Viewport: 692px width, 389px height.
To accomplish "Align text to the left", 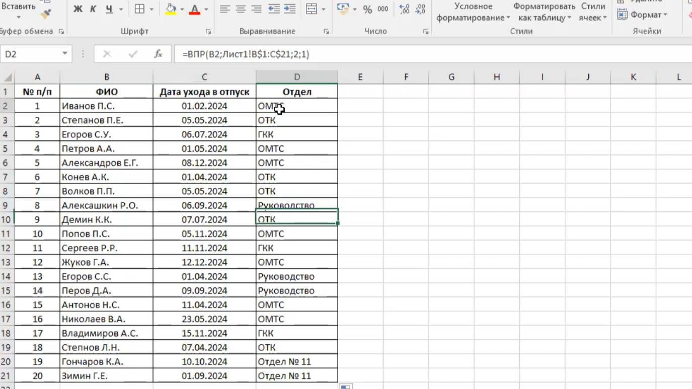I will (225, 9).
